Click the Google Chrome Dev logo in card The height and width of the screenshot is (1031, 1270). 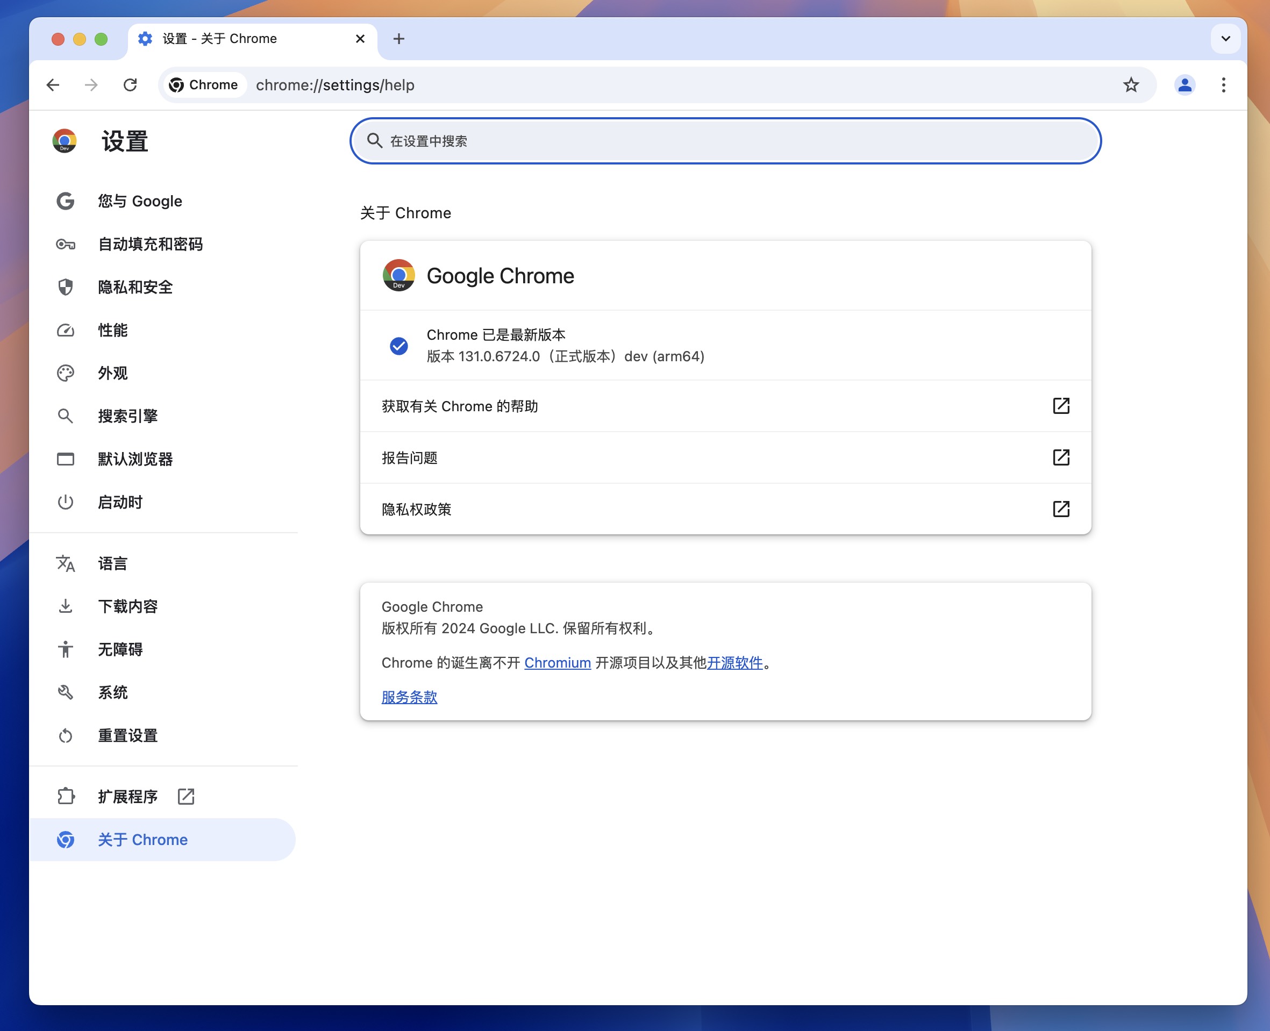point(398,276)
